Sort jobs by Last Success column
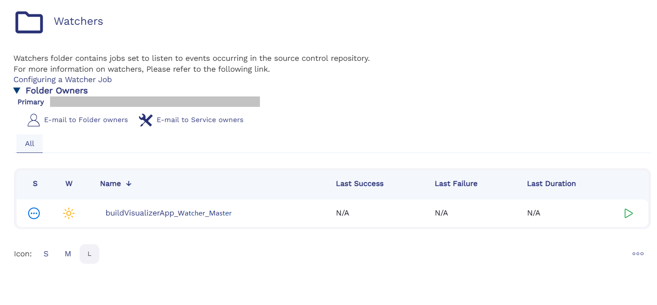Screen dimensions: 657x305 359,184
